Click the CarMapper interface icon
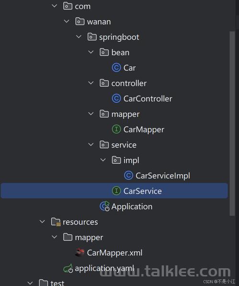The width and height of the screenshot is (239, 286). pos(116,129)
